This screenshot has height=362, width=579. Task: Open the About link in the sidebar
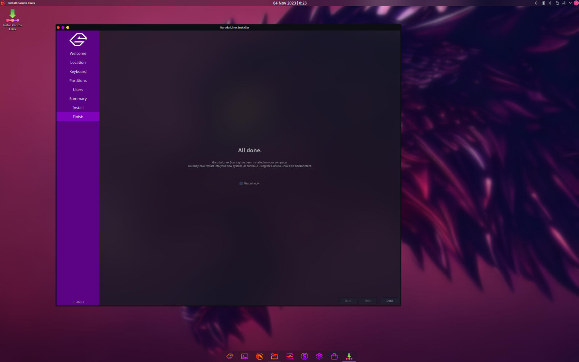tap(78, 302)
